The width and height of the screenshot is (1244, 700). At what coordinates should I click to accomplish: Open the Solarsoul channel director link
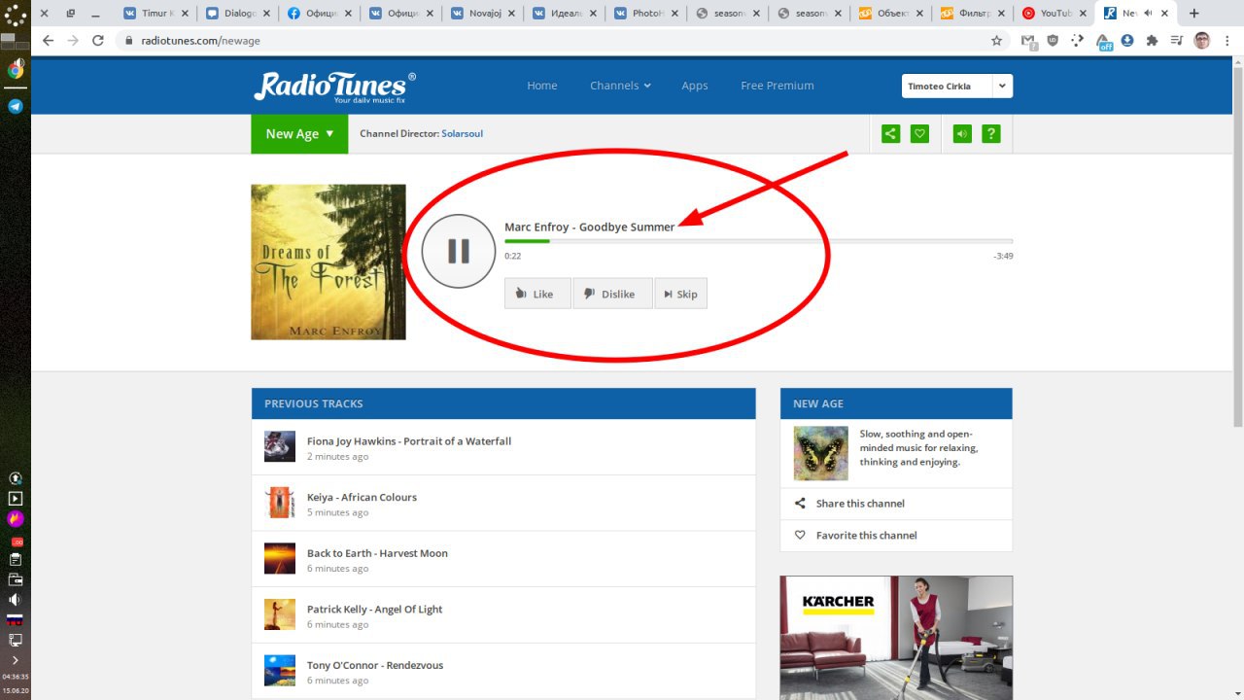pos(462,134)
